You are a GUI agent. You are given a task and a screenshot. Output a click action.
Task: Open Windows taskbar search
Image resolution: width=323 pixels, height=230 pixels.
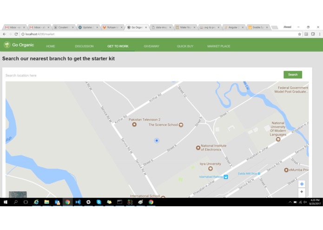[16, 202]
